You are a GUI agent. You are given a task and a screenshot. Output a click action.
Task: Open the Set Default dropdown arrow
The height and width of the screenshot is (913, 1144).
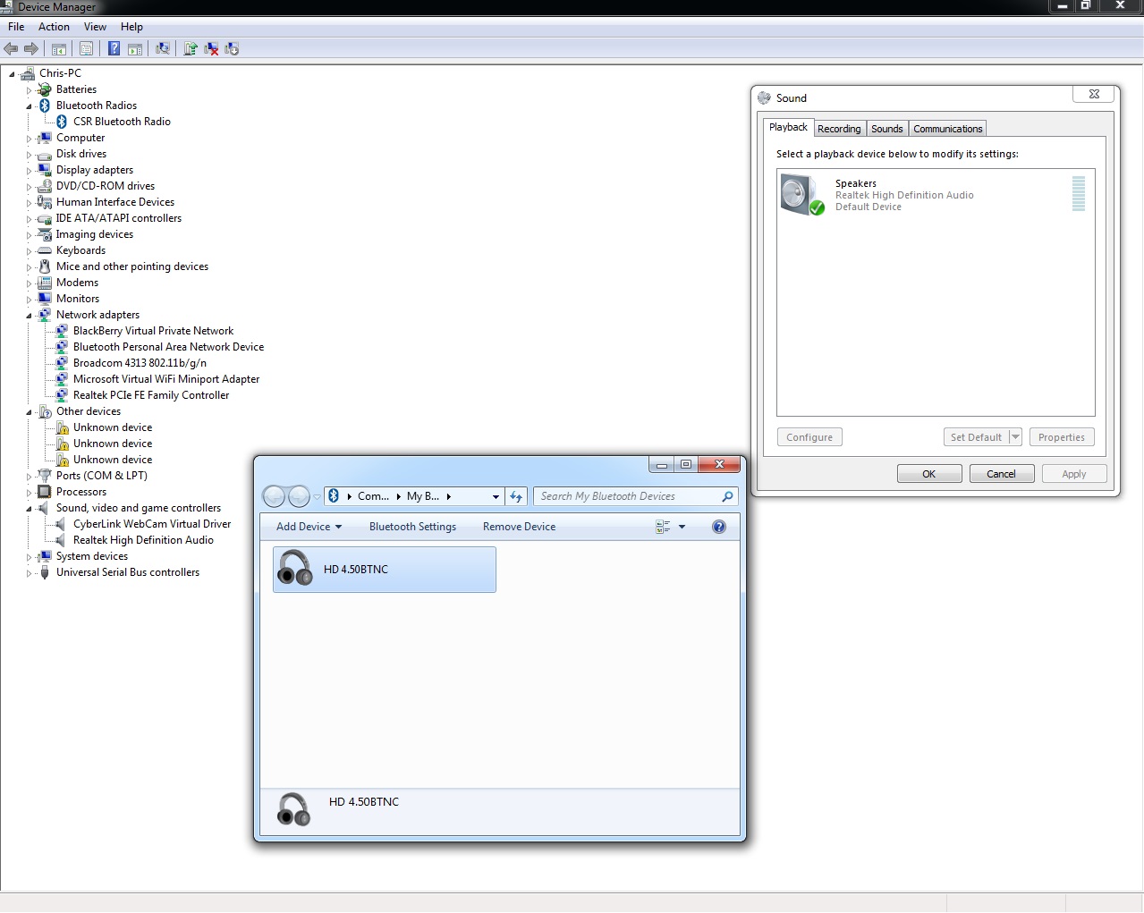[x=1015, y=437]
